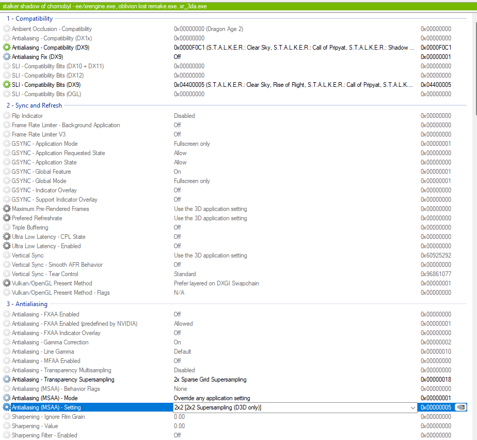The width and height of the screenshot is (477, 440).
Task: Click the gear icon beside Prefered Refreshrate
Action: pyautogui.click(x=7, y=218)
